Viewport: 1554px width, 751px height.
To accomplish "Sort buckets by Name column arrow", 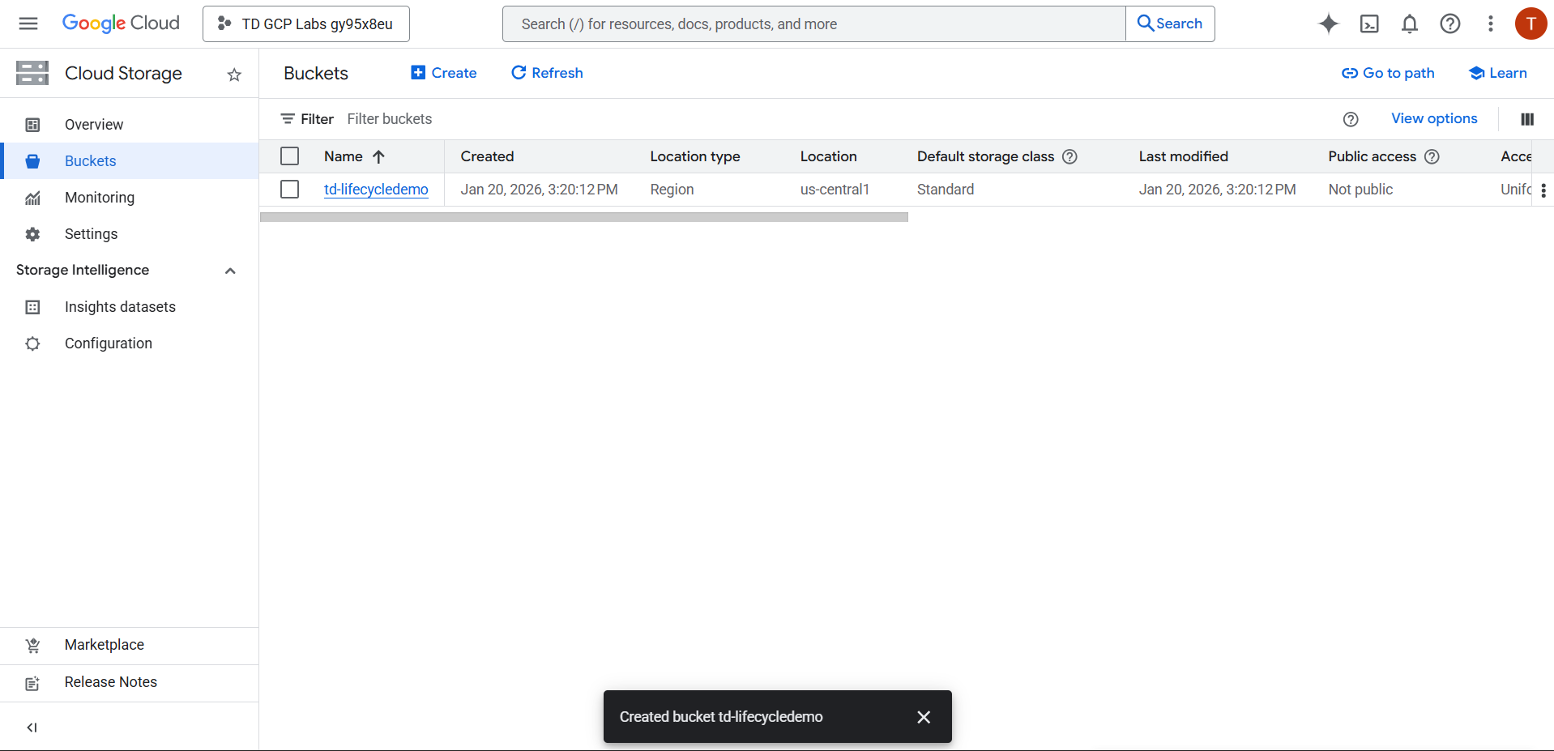I will click(x=378, y=156).
